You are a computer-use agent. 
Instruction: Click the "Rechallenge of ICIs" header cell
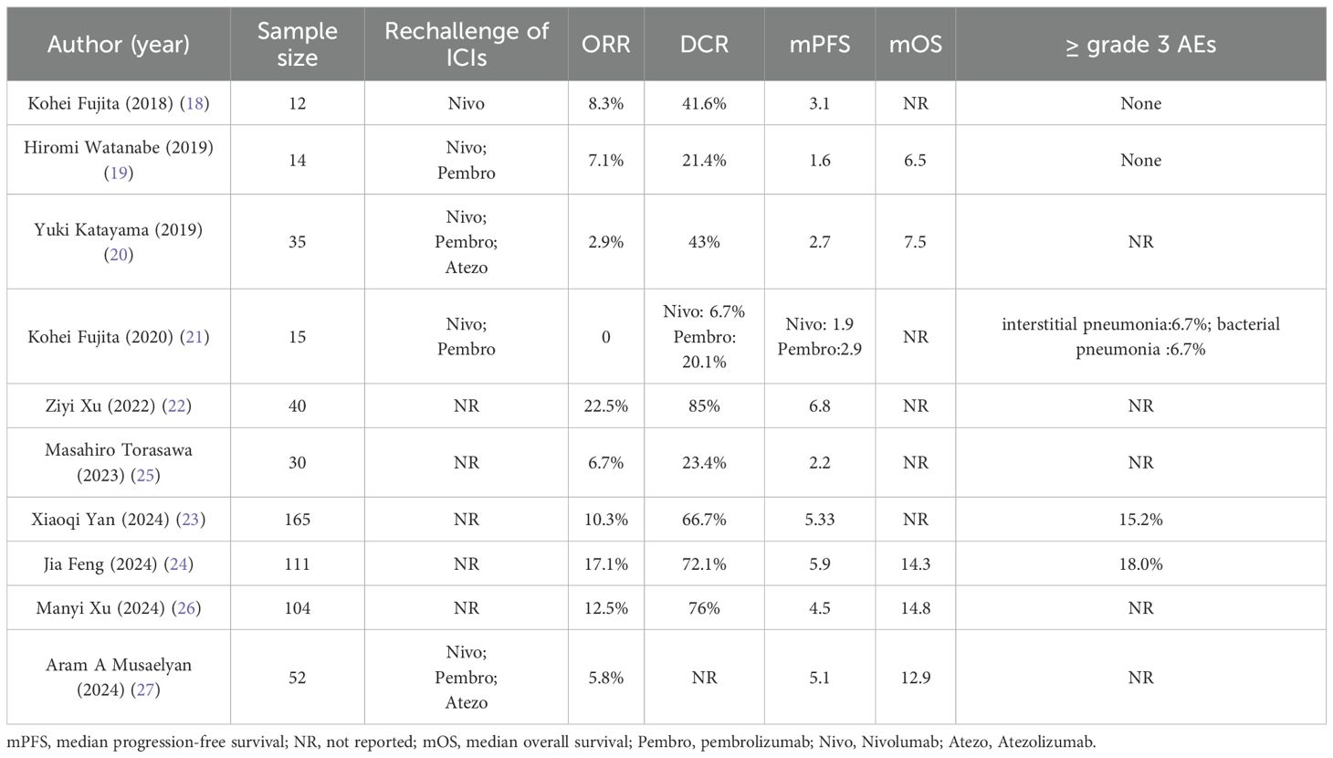pyautogui.click(x=467, y=44)
